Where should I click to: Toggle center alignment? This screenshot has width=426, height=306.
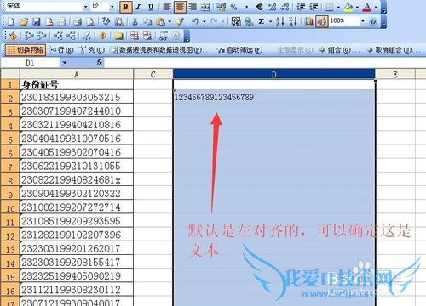(180, 7)
